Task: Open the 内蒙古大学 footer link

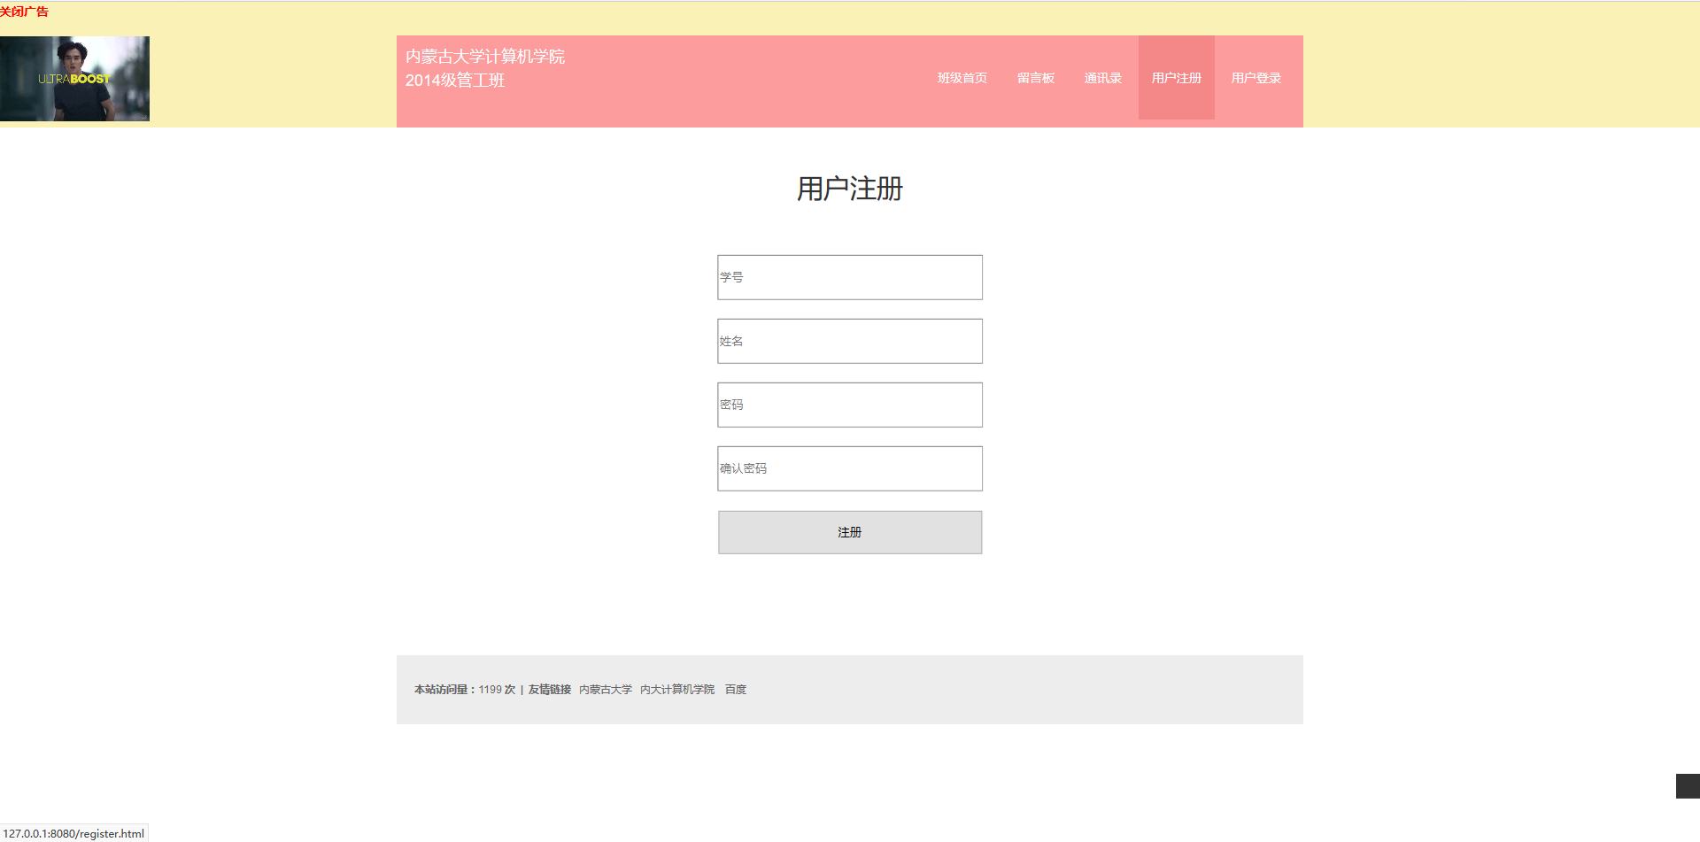Action: click(x=606, y=690)
